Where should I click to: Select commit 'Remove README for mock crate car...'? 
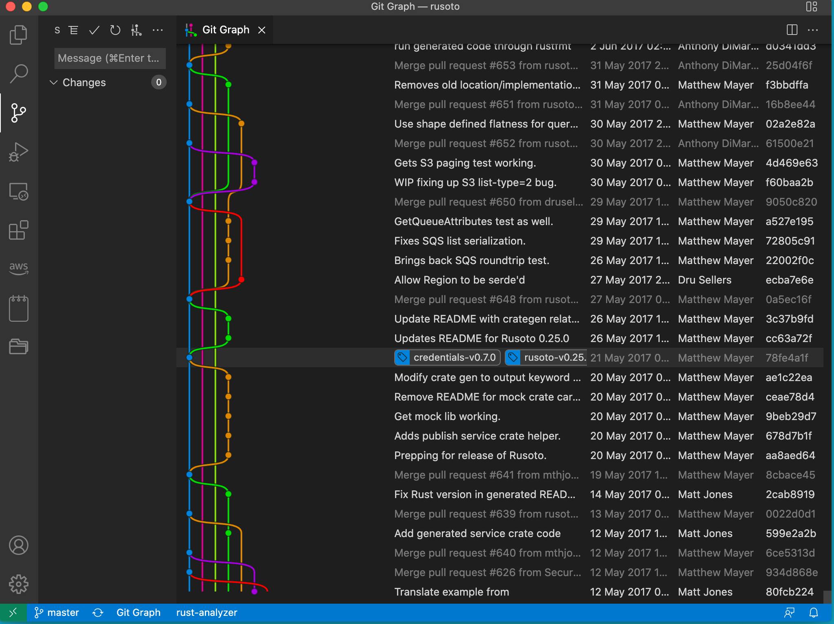pyautogui.click(x=487, y=397)
